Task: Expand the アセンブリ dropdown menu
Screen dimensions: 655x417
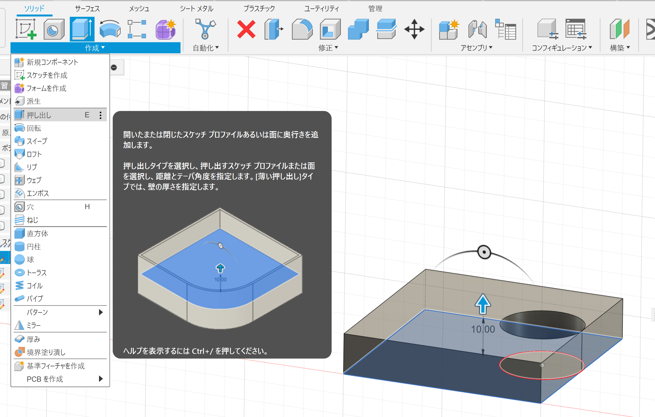Action: [x=476, y=48]
